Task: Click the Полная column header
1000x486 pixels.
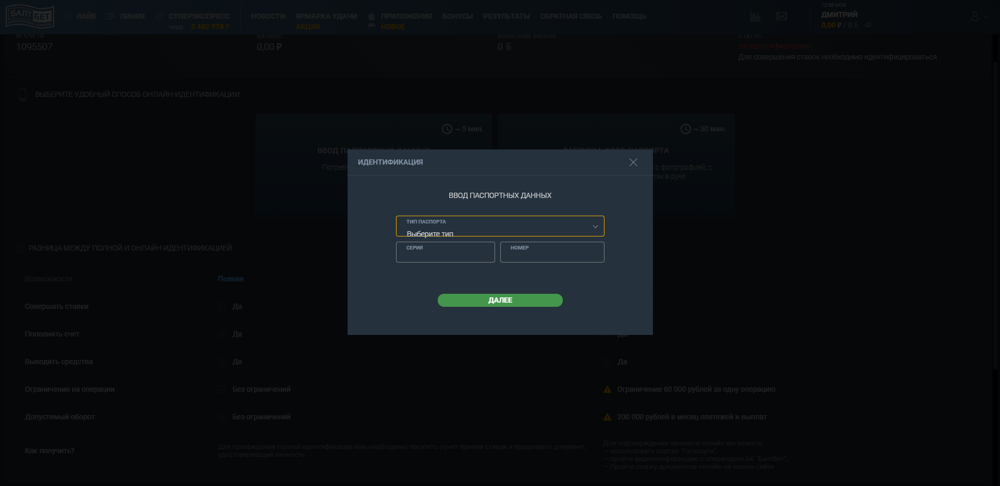Action: click(230, 279)
